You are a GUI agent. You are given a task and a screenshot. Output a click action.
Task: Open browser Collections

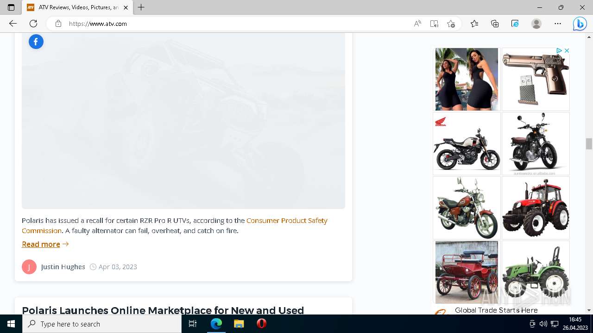[495, 24]
